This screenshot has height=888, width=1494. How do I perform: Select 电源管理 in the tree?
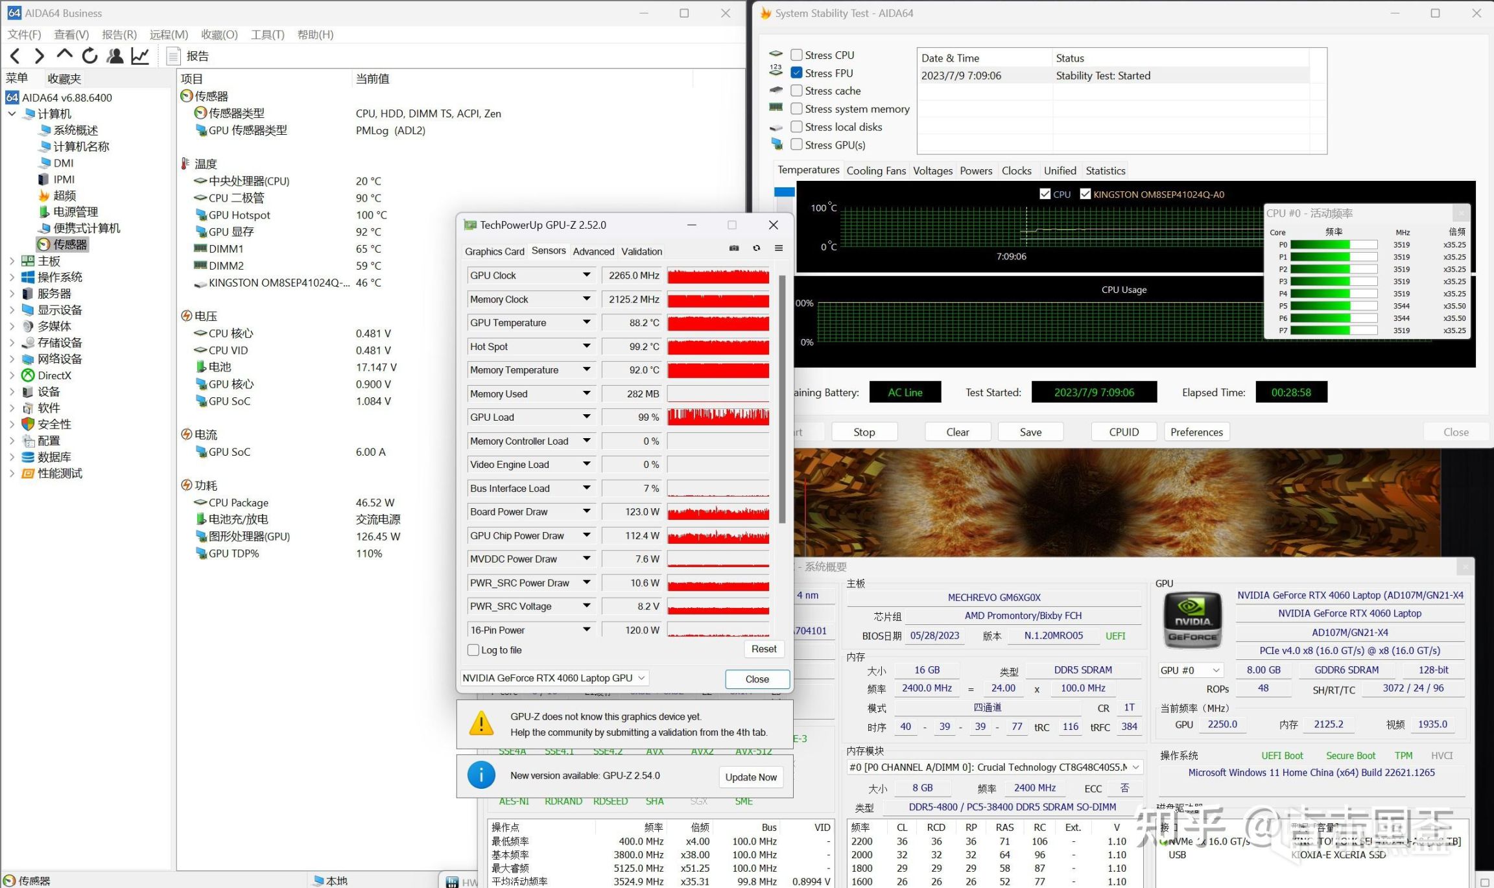(75, 212)
